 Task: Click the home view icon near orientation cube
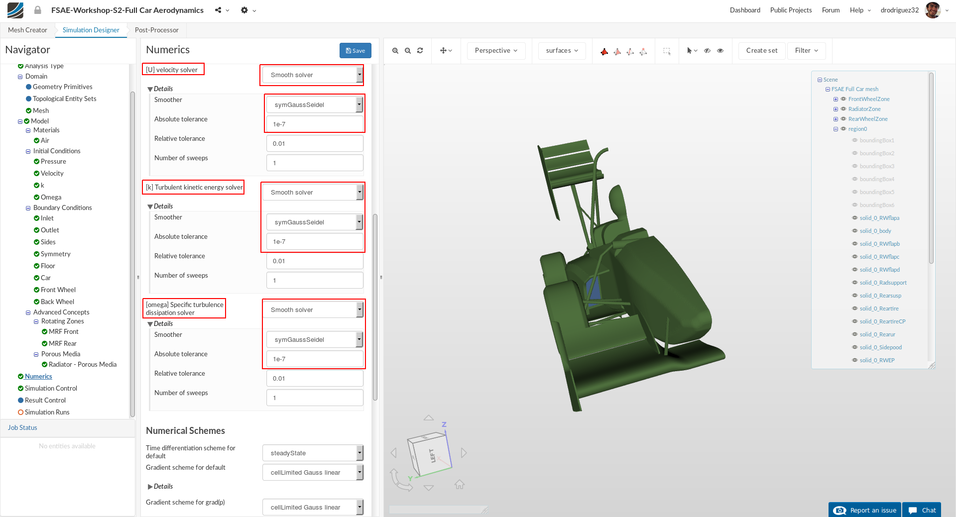click(x=459, y=484)
